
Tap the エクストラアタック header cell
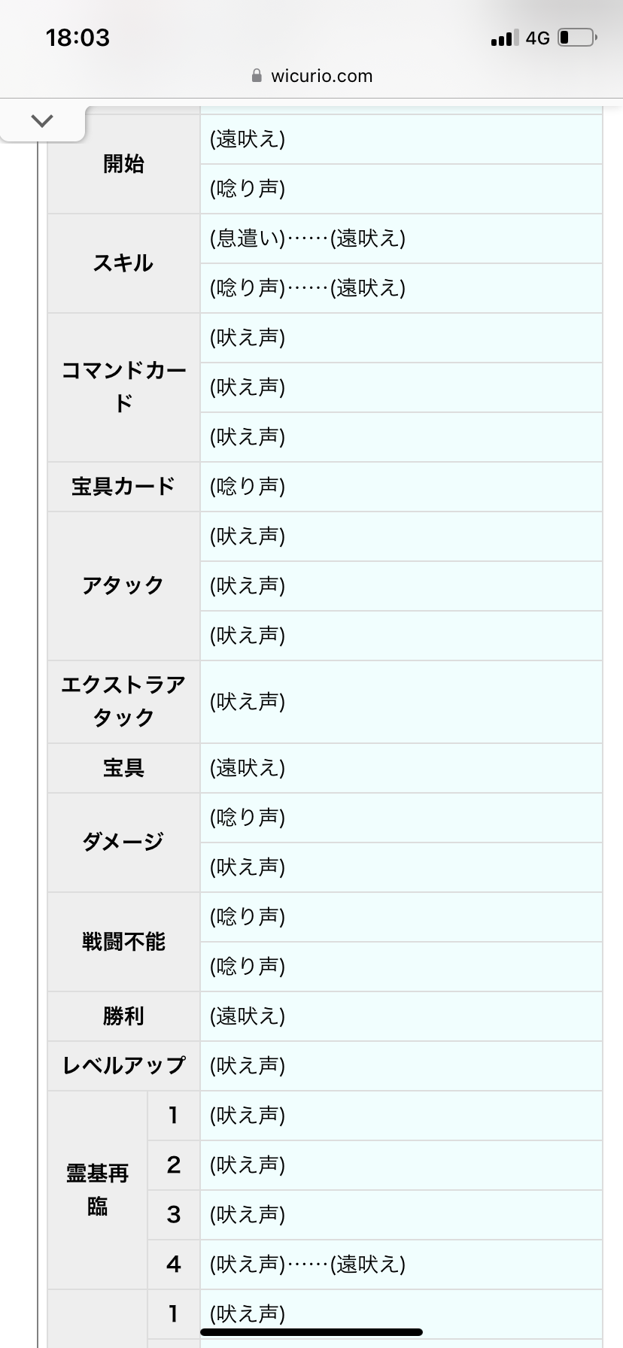tap(123, 701)
